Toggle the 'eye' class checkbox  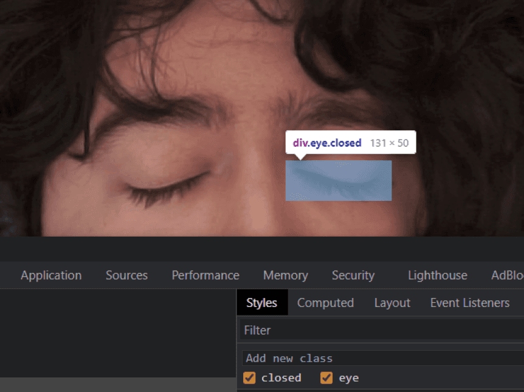326,378
